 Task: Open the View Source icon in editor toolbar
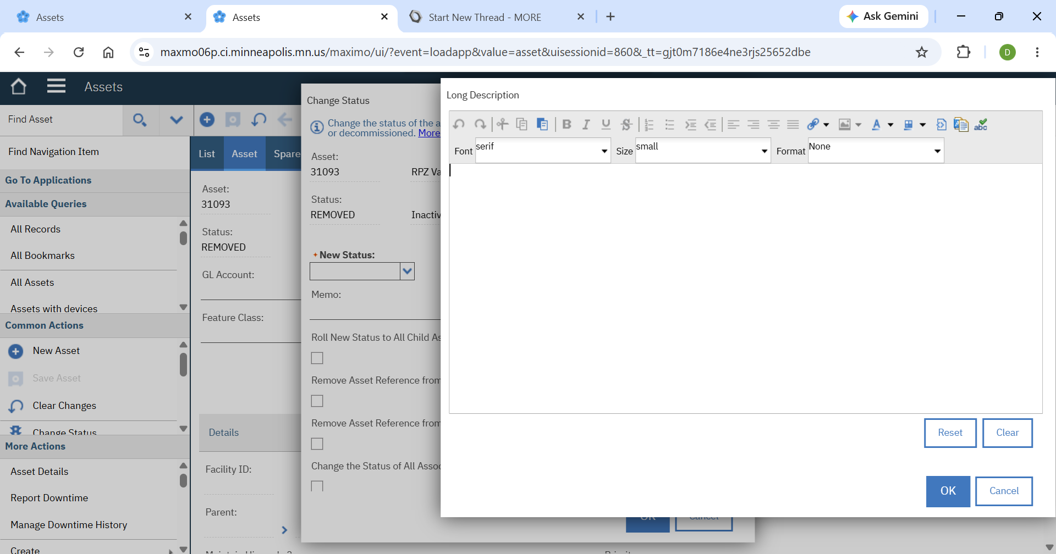pos(942,125)
